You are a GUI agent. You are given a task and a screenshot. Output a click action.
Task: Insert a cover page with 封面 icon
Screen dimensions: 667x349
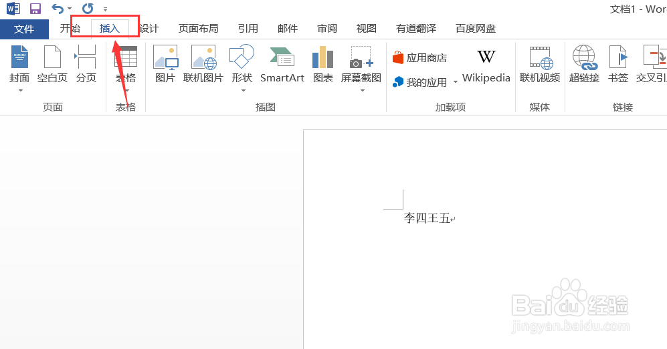[19, 57]
